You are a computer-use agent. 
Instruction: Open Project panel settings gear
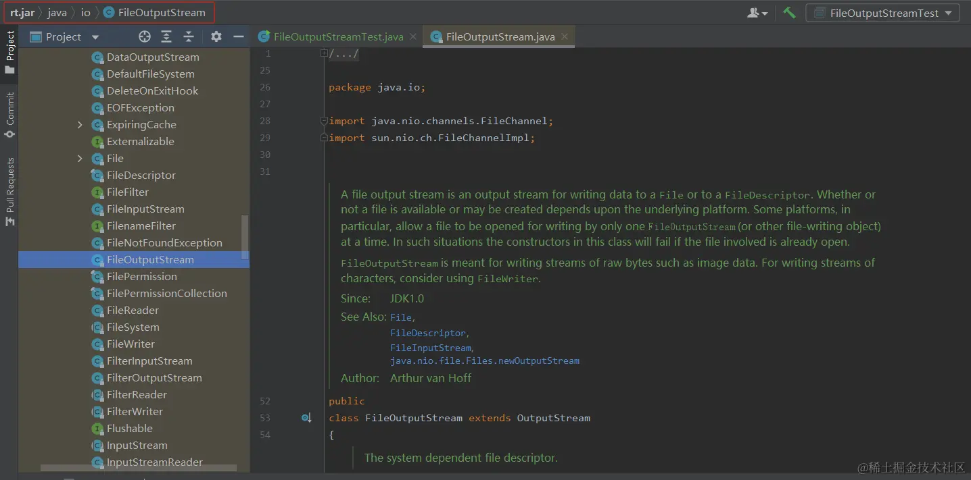coord(216,36)
